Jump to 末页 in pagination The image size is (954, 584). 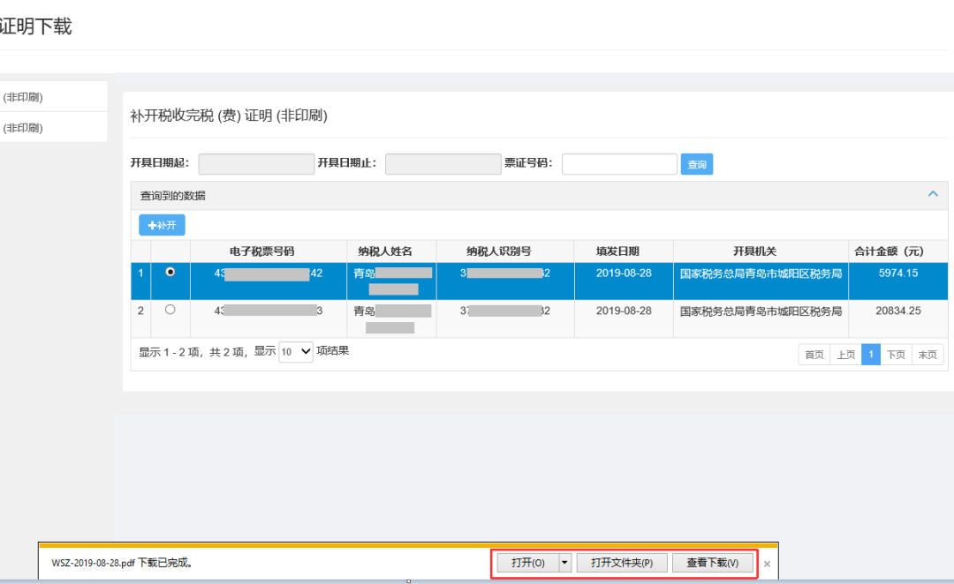click(927, 354)
